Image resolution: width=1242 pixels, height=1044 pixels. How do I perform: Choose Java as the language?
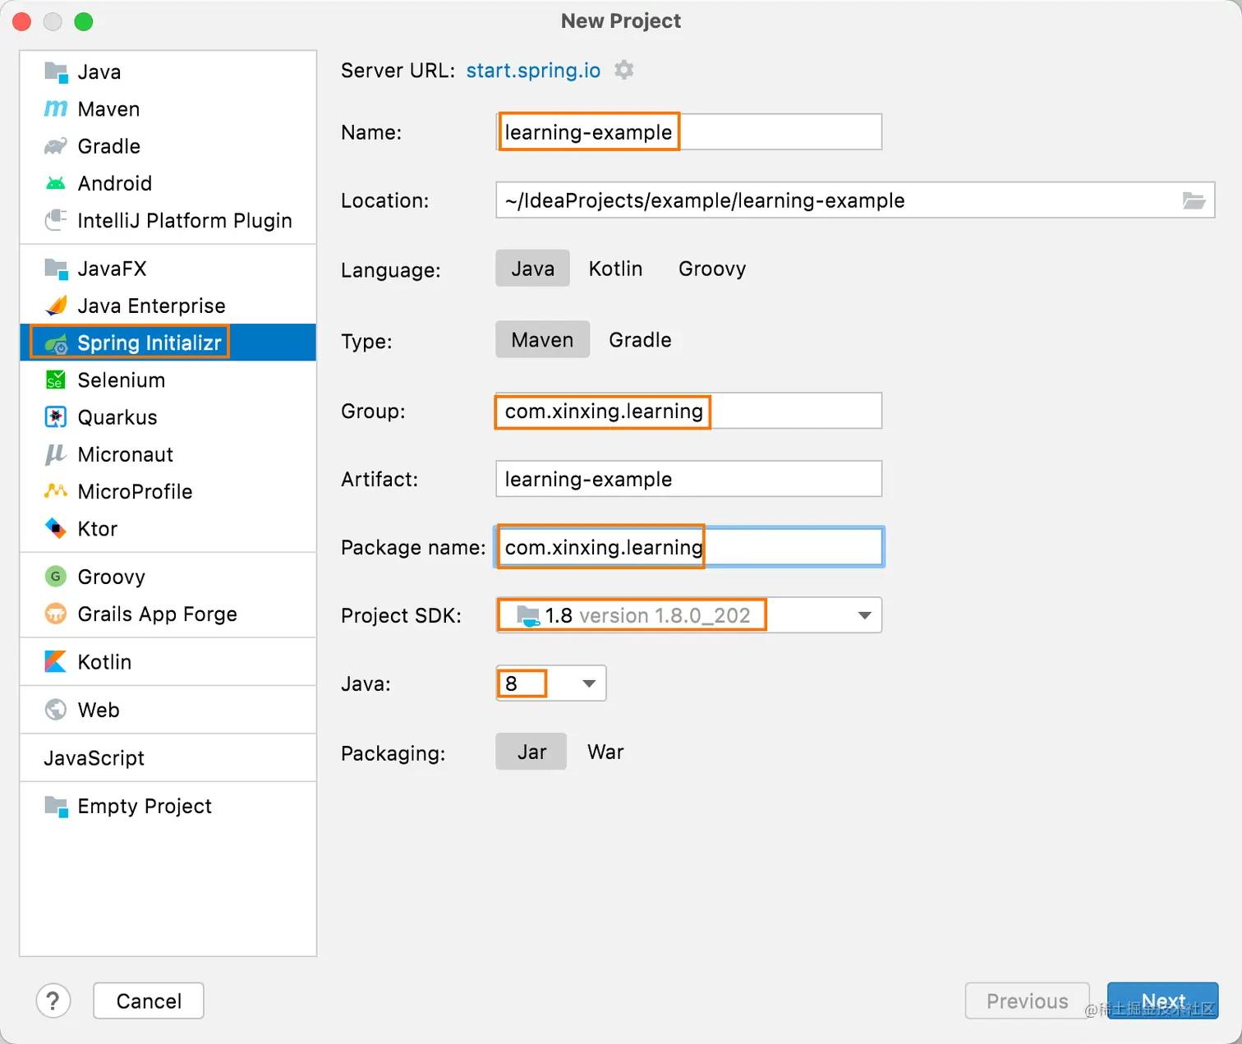532,269
